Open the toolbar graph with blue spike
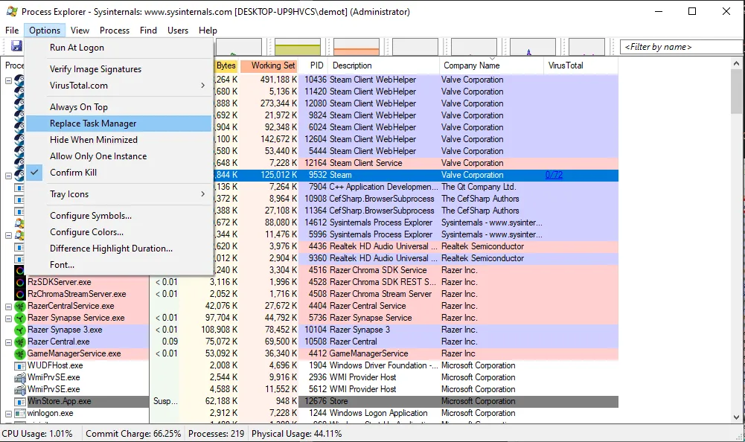This screenshot has width=745, height=442. pyautogui.click(x=533, y=47)
